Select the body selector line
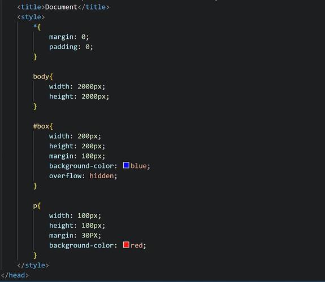This screenshot has width=325, height=282. coord(43,77)
